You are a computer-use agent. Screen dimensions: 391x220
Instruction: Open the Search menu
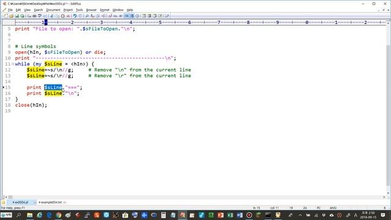tap(38, 10)
